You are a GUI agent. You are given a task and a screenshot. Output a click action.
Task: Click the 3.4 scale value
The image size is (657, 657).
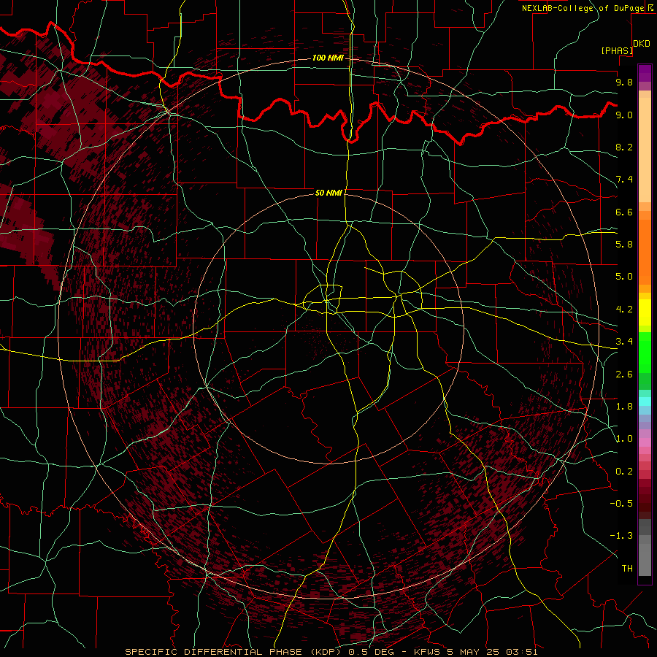[x=624, y=342]
